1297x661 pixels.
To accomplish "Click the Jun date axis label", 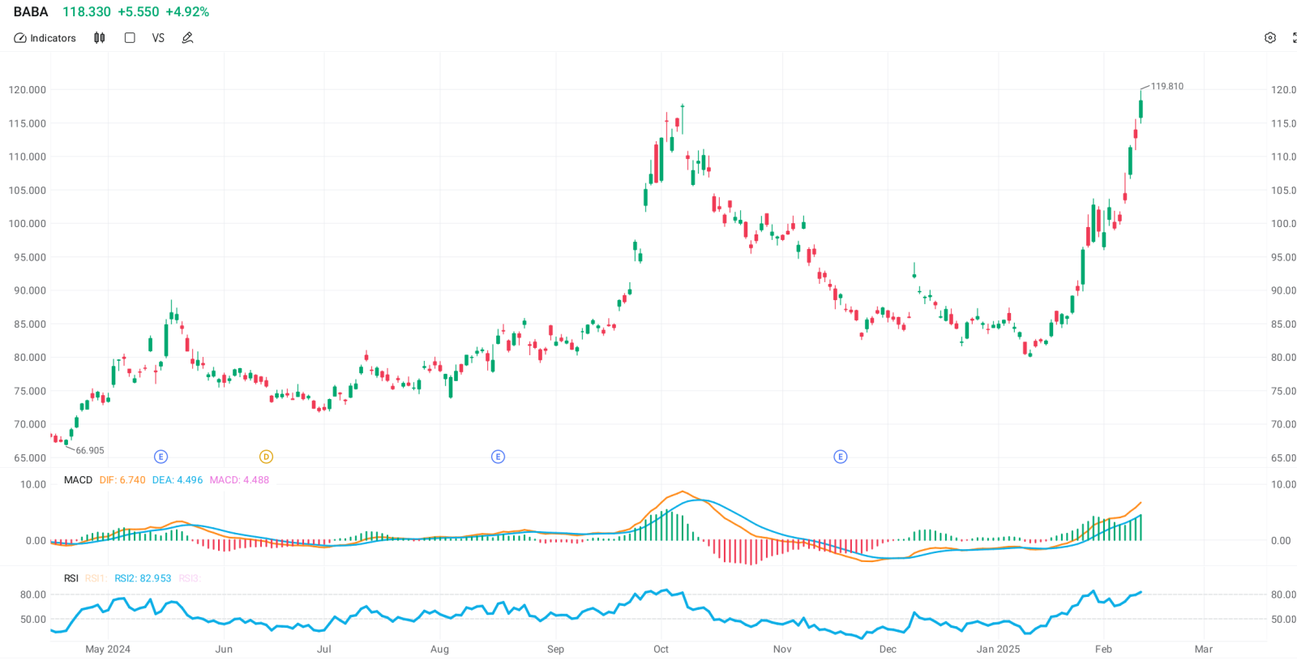I will pos(224,649).
